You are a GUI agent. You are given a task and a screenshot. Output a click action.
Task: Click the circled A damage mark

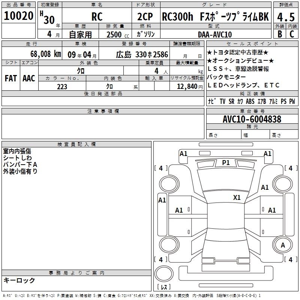click(x=283, y=245)
